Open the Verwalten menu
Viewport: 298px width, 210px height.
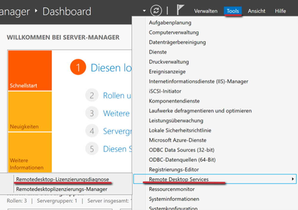coord(206,11)
